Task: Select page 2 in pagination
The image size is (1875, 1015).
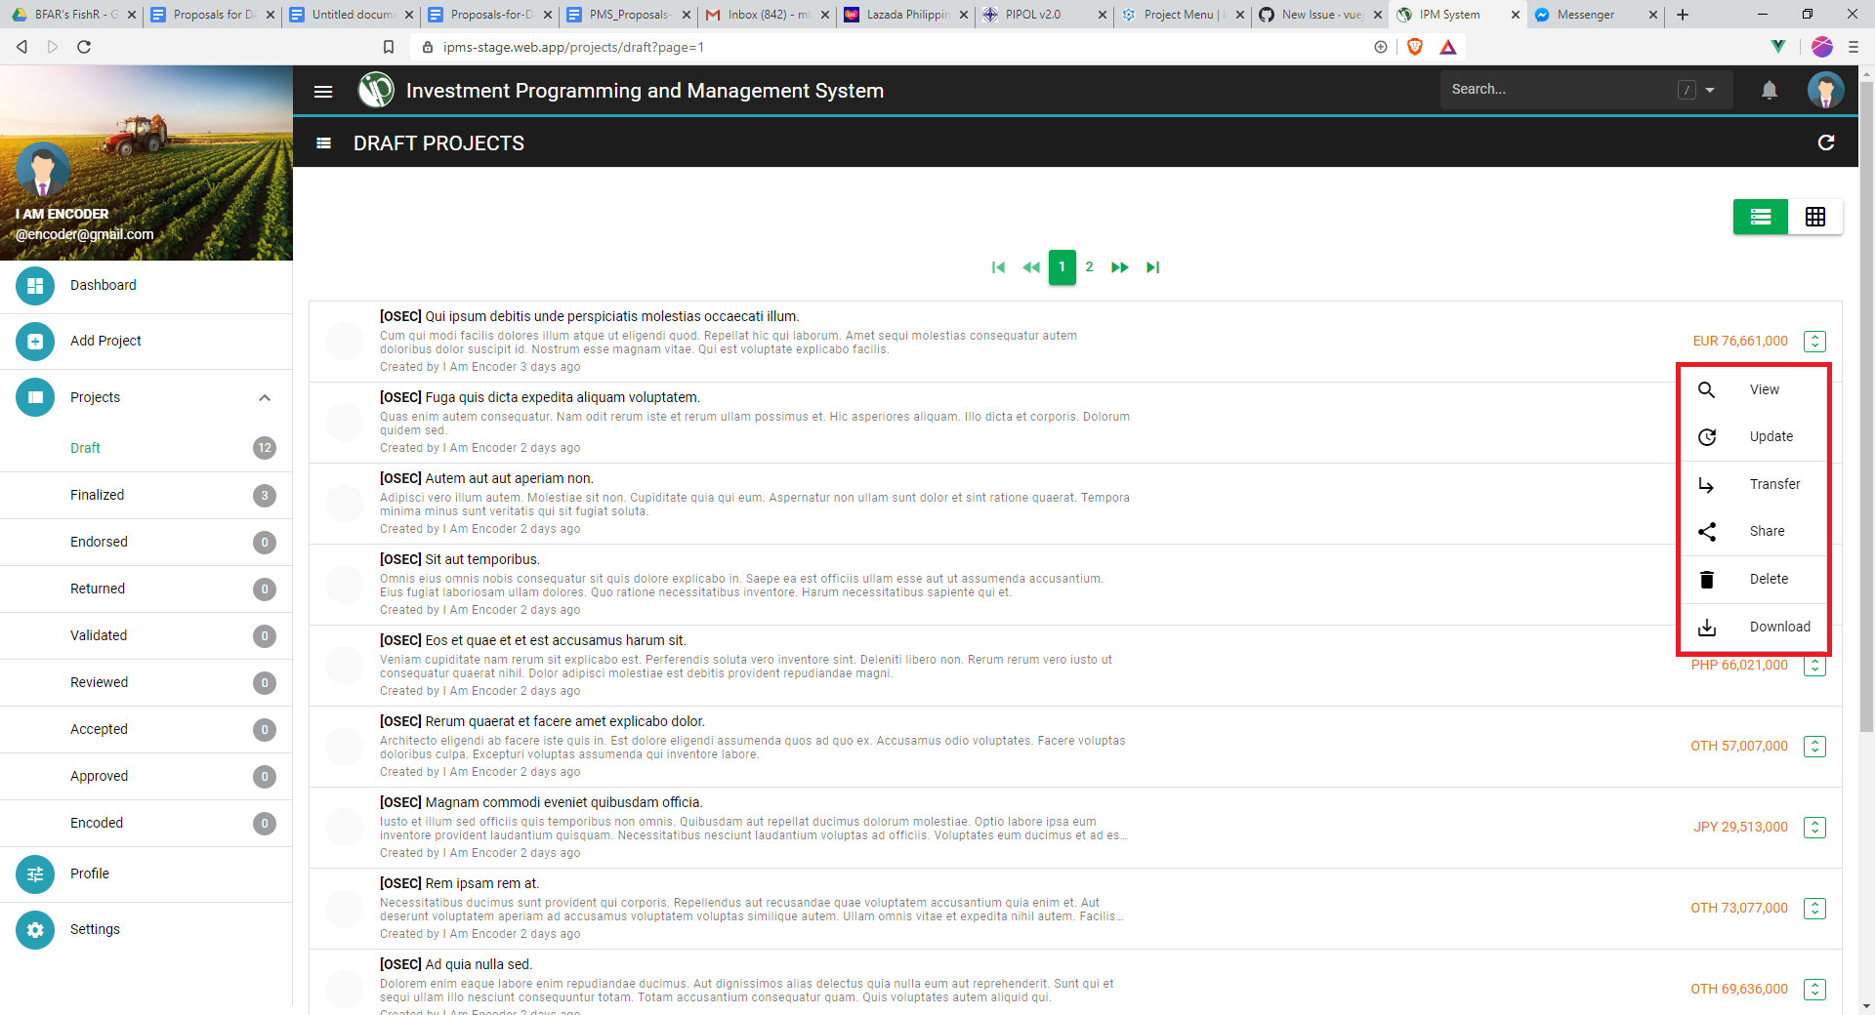Action: pyautogui.click(x=1089, y=267)
